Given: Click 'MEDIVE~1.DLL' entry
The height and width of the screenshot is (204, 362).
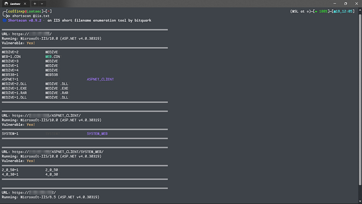Looking at the screenshot, I should tap(14, 97).
